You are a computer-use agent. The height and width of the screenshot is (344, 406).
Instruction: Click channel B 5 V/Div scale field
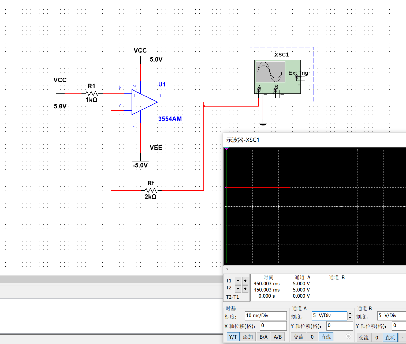[392, 316]
